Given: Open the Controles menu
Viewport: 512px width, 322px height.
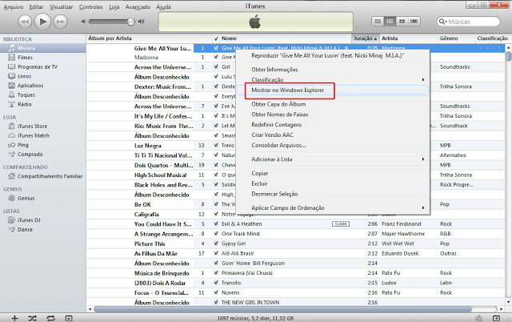Looking at the screenshot, I should pyautogui.click(x=86, y=4).
